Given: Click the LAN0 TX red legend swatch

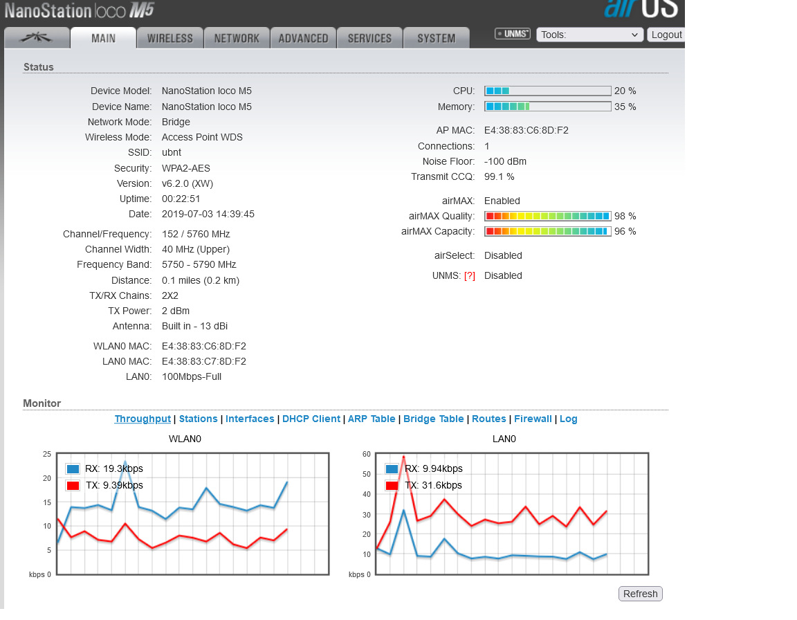Looking at the screenshot, I should click(392, 486).
